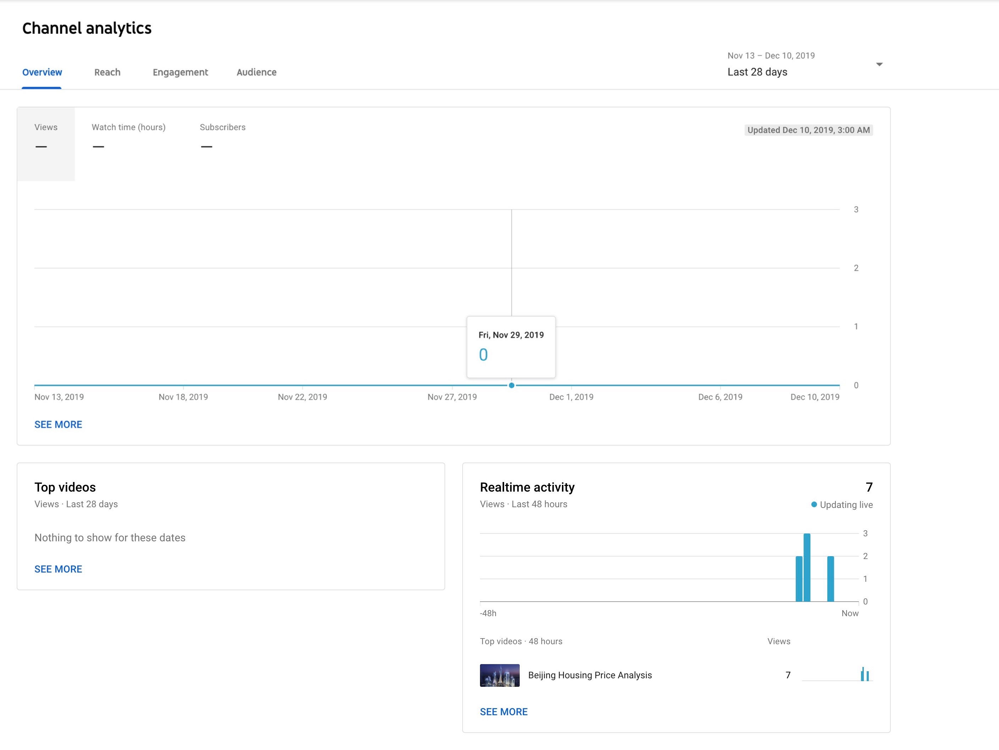
Task: Click the Updated Dec 10 timestamp badge
Action: 808,130
